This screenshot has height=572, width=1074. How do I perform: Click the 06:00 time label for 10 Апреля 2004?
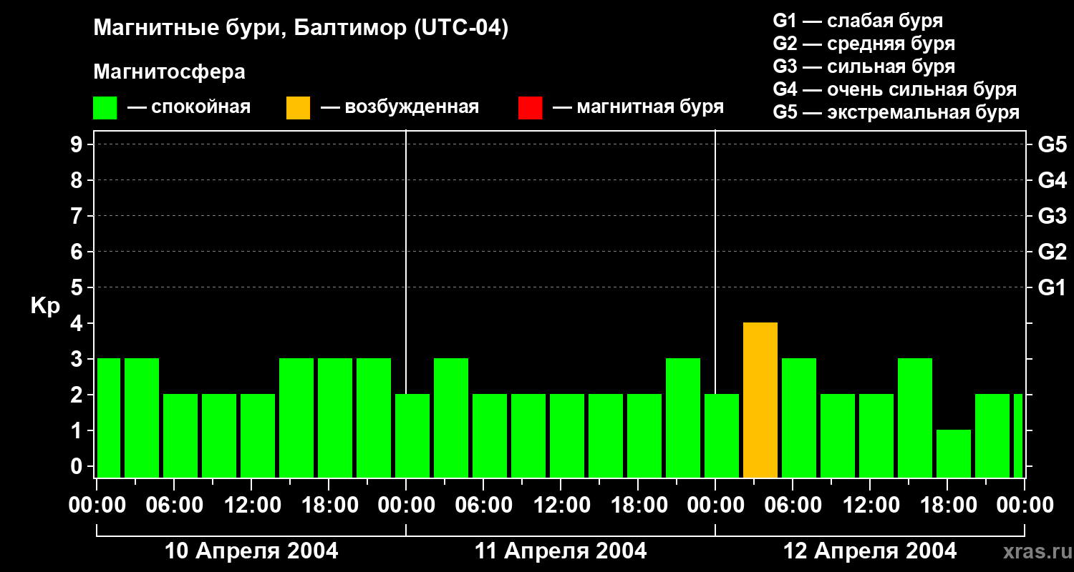click(x=173, y=506)
